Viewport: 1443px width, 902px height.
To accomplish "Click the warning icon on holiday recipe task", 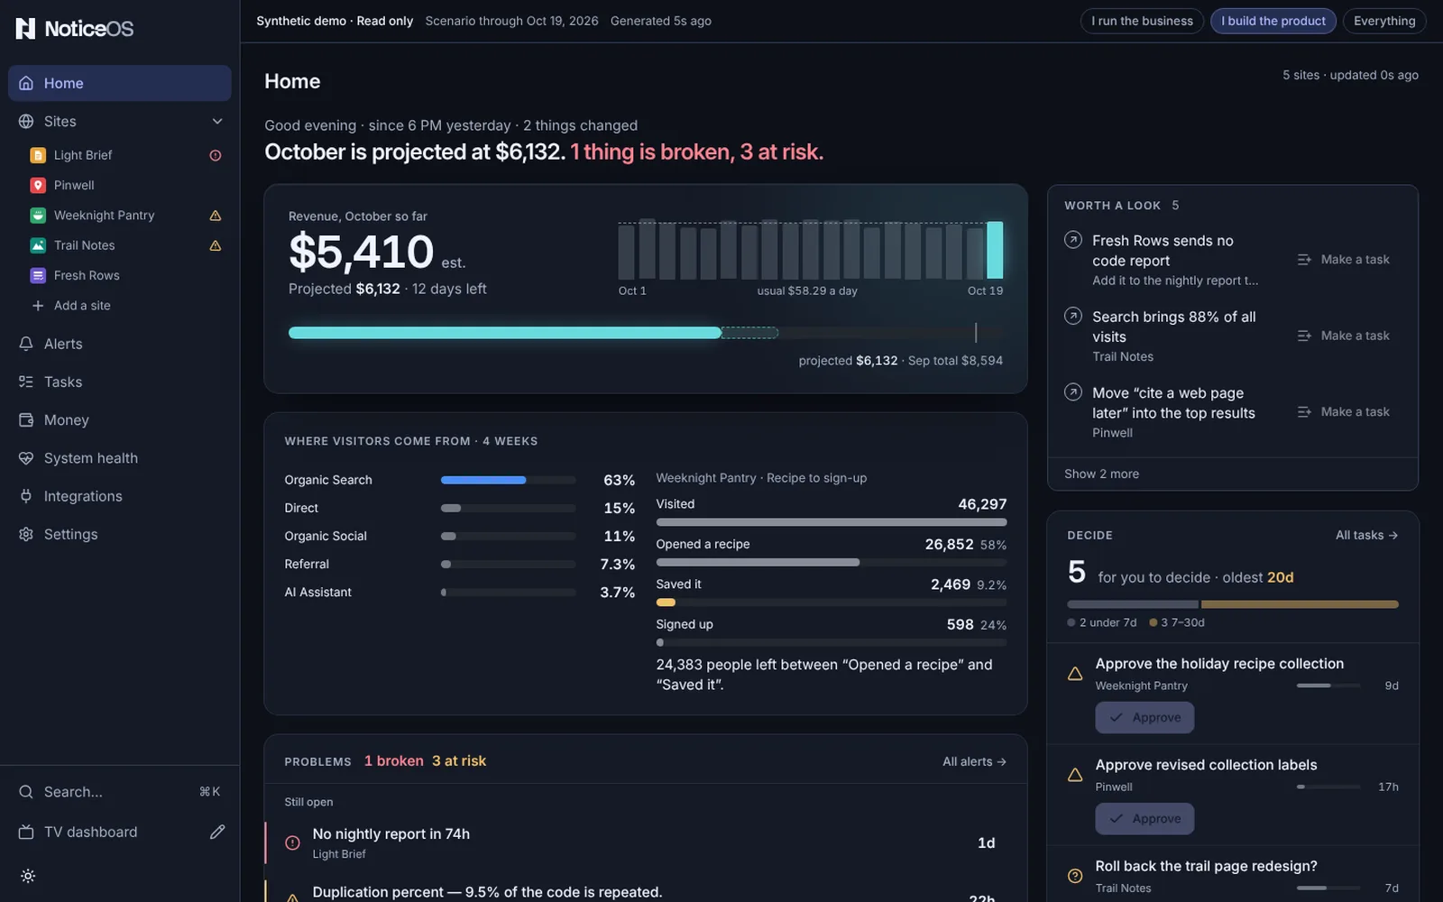I will click(x=1075, y=674).
